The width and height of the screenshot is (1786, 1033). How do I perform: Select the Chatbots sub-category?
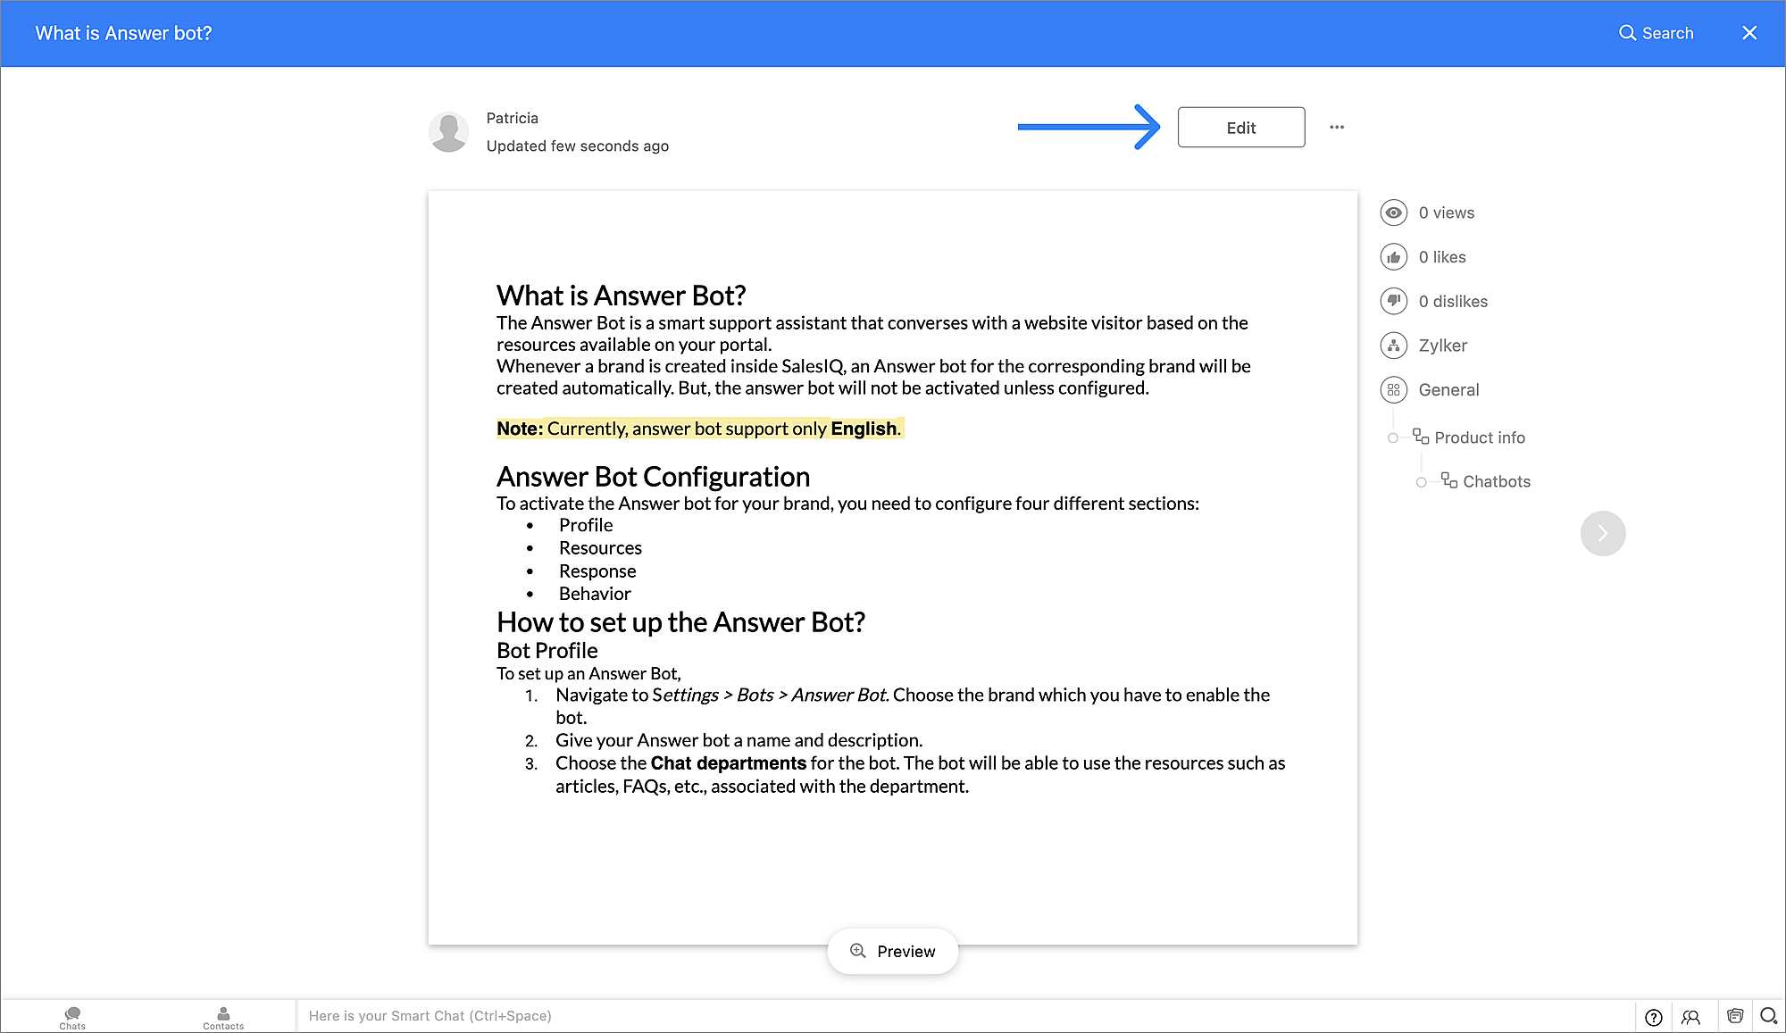pyautogui.click(x=1496, y=482)
